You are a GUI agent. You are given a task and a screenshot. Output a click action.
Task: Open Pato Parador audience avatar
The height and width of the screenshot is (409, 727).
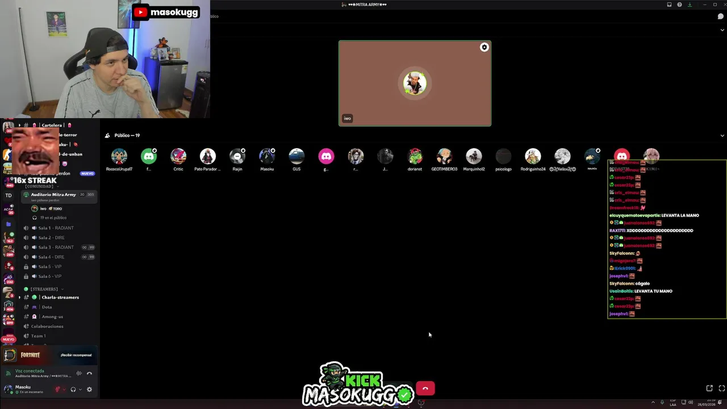(x=208, y=156)
